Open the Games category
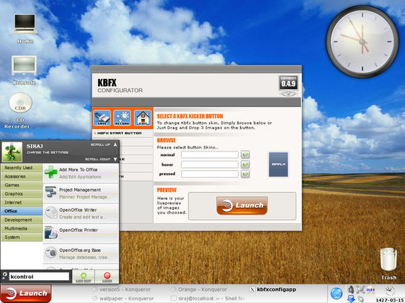 click(22, 185)
